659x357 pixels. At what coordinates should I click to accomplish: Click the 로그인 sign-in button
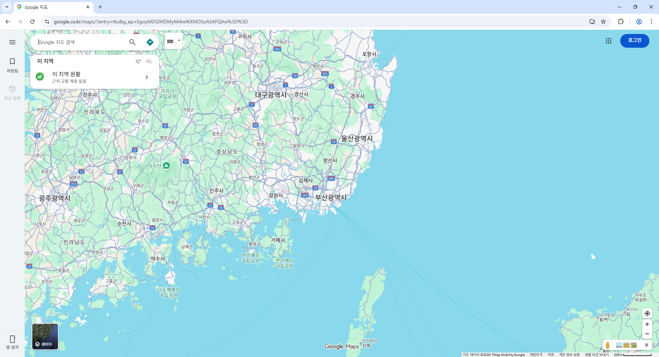point(635,41)
